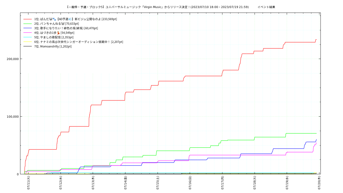Click the 07/17(月) x-axis label
The image size is (343, 193).
pos(222,183)
